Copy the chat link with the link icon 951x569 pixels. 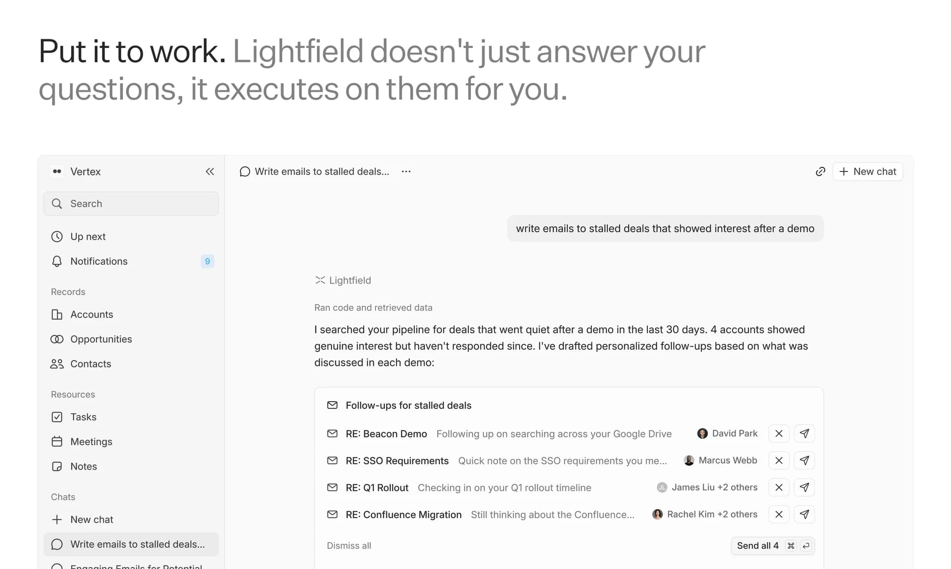pyautogui.click(x=820, y=171)
